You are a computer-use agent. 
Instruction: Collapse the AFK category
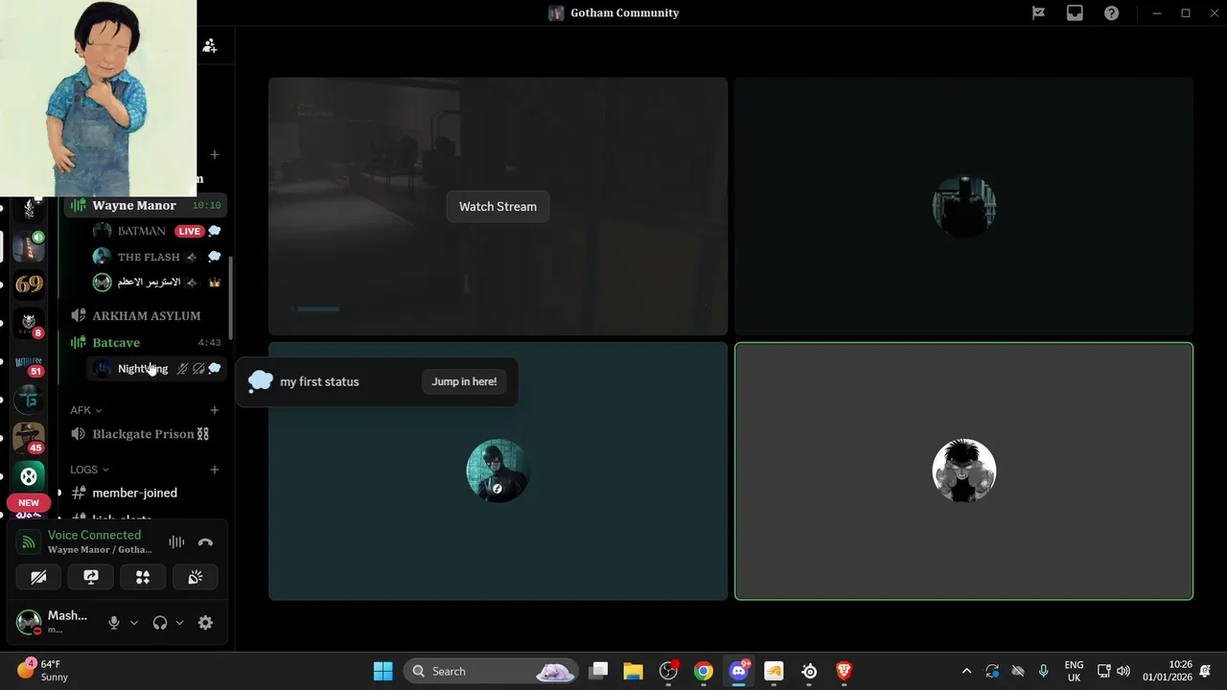click(x=85, y=410)
